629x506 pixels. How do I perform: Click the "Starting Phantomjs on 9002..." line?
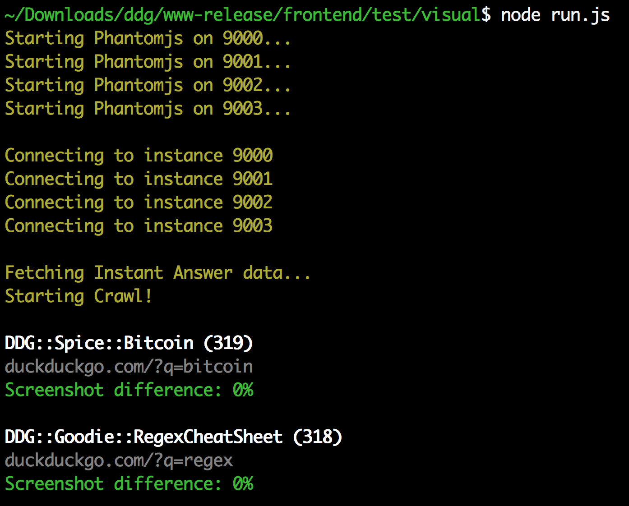pyautogui.click(x=148, y=86)
